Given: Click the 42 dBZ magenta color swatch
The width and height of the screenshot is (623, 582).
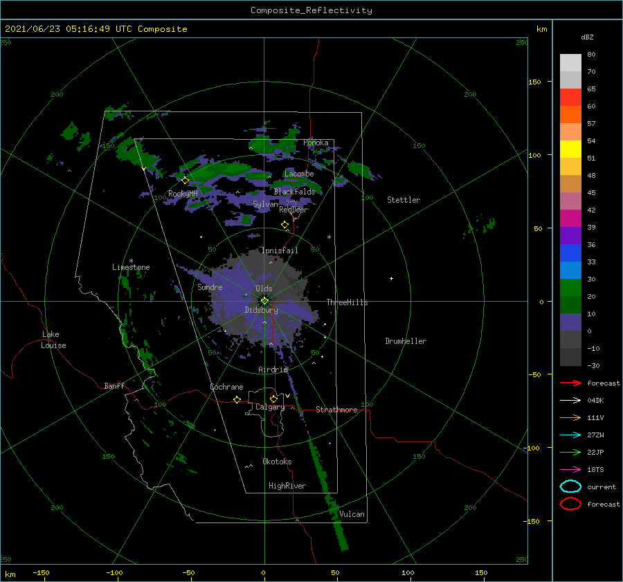Looking at the screenshot, I should [x=570, y=219].
